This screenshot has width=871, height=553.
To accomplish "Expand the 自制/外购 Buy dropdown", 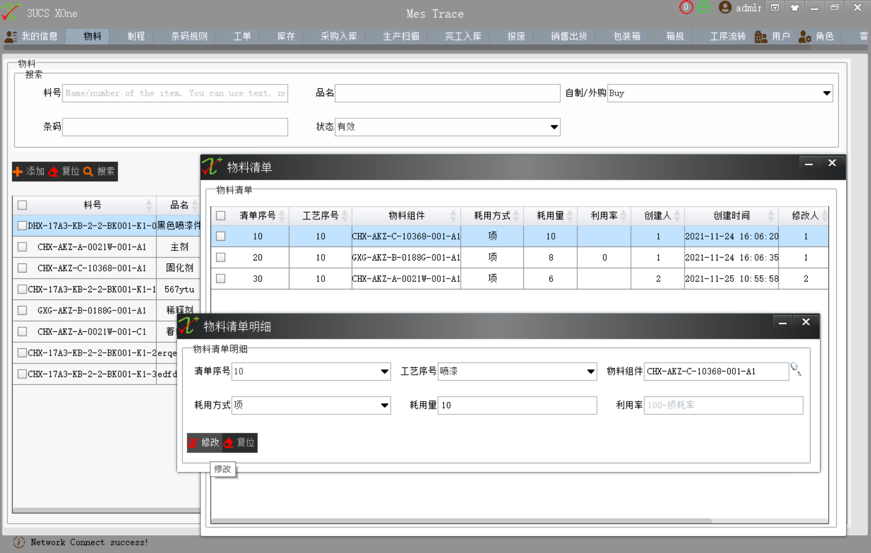I will pos(826,93).
